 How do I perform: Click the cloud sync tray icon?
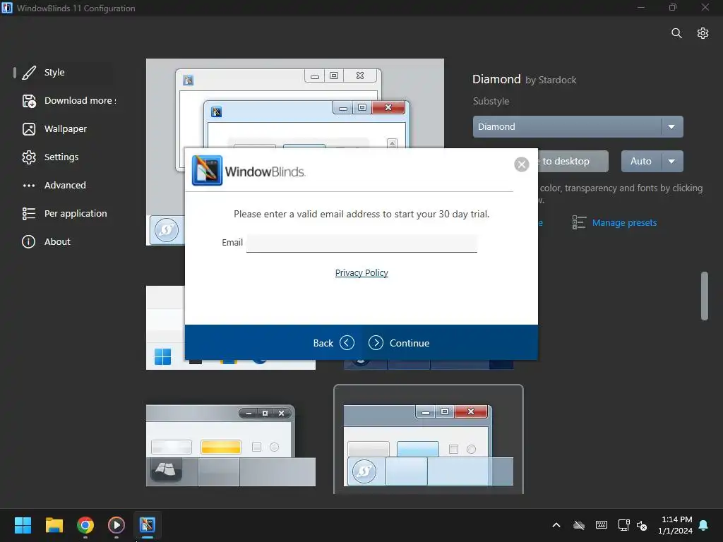tap(579, 525)
